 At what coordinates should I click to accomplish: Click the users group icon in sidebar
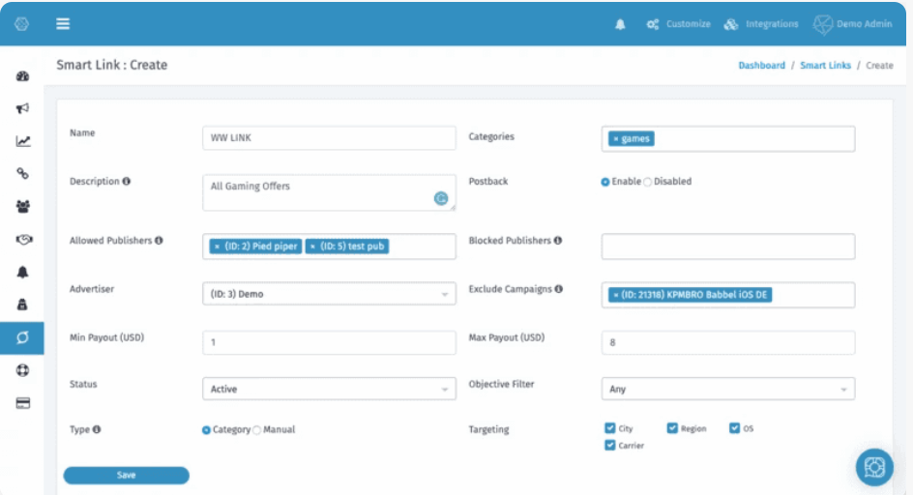(22, 206)
